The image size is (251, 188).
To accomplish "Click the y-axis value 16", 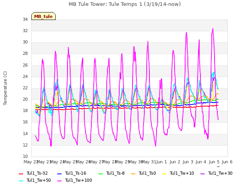I will pos(25,122).
